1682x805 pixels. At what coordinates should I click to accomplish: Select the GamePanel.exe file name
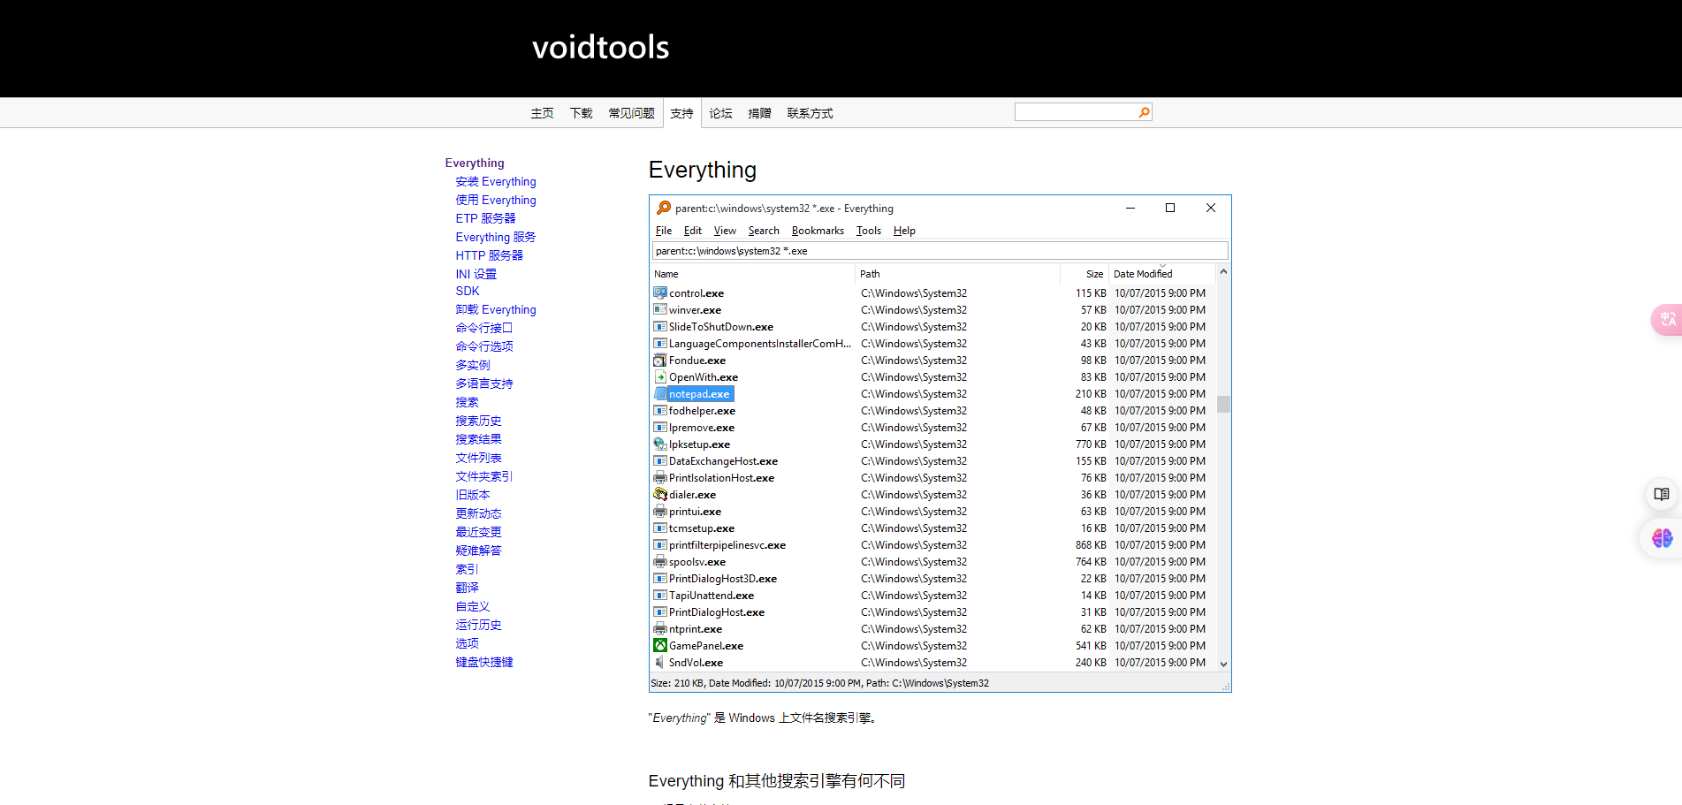[706, 646]
